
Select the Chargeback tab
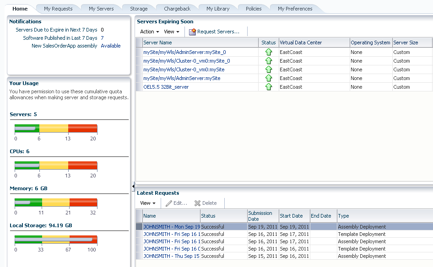tap(177, 9)
